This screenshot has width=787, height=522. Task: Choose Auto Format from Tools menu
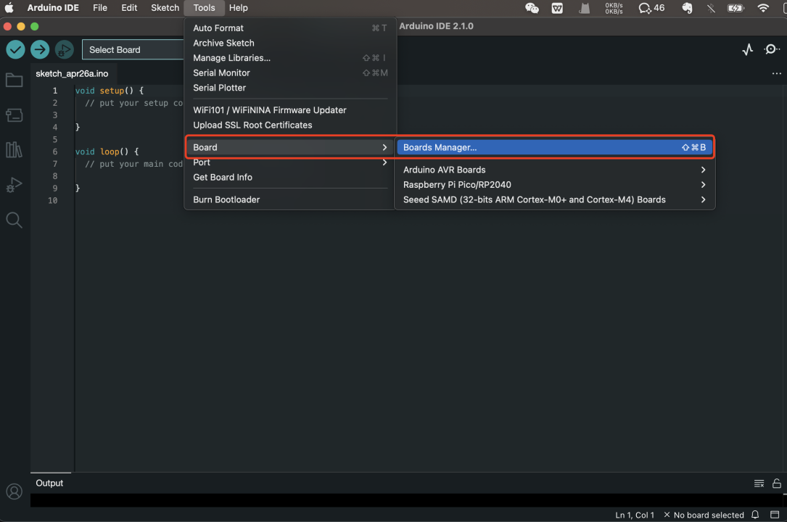click(290, 28)
